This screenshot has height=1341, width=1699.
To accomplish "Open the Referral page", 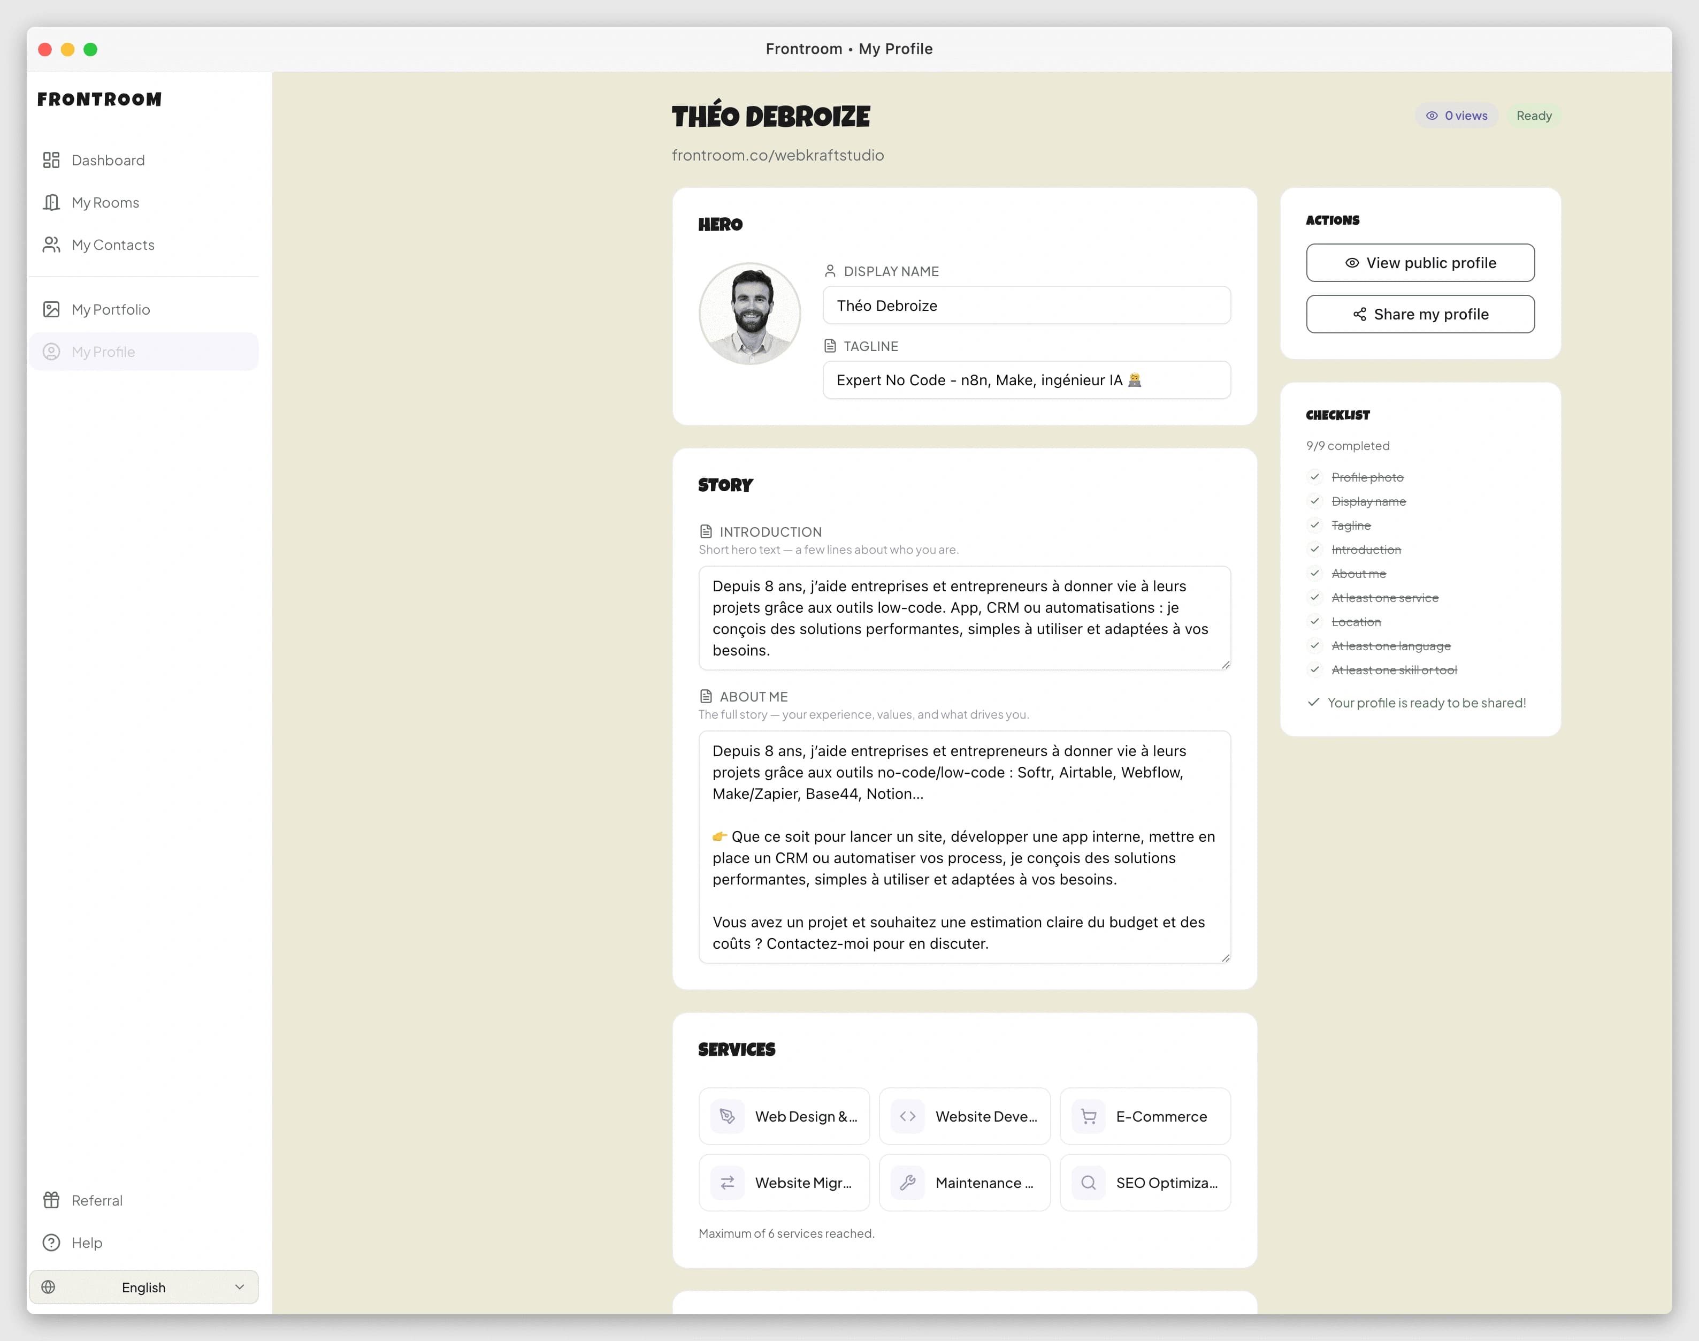I will (x=143, y=1200).
